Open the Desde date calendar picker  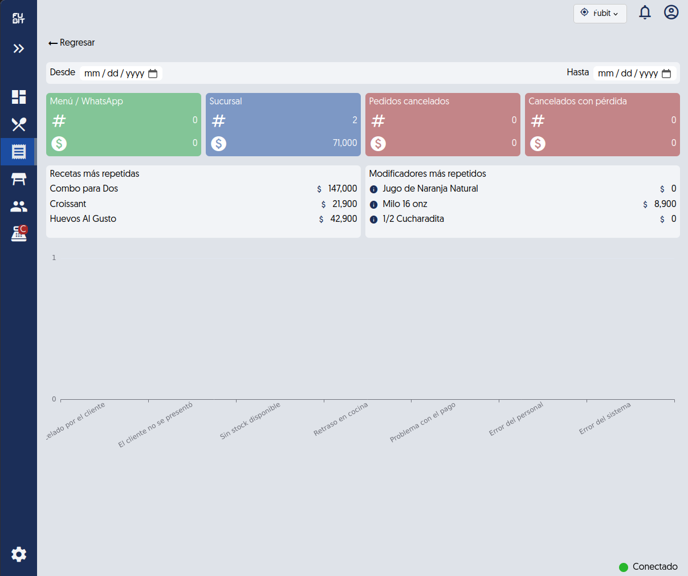pos(153,74)
